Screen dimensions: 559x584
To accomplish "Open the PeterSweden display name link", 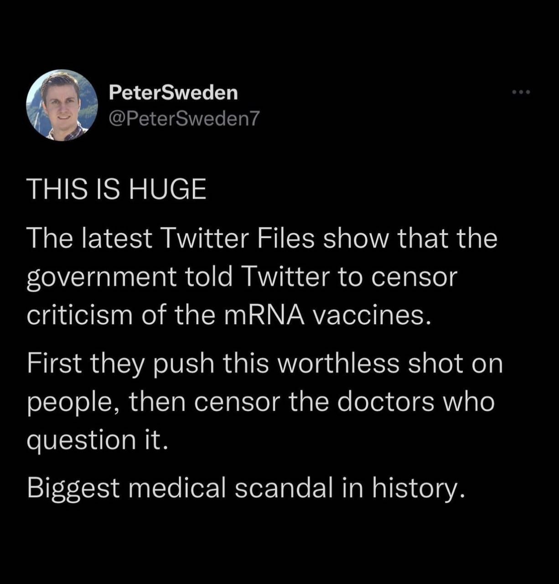I will click(173, 93).
